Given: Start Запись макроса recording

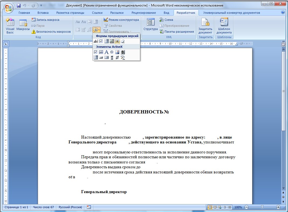Looking at the screenshot, I should tap(45, 20).
